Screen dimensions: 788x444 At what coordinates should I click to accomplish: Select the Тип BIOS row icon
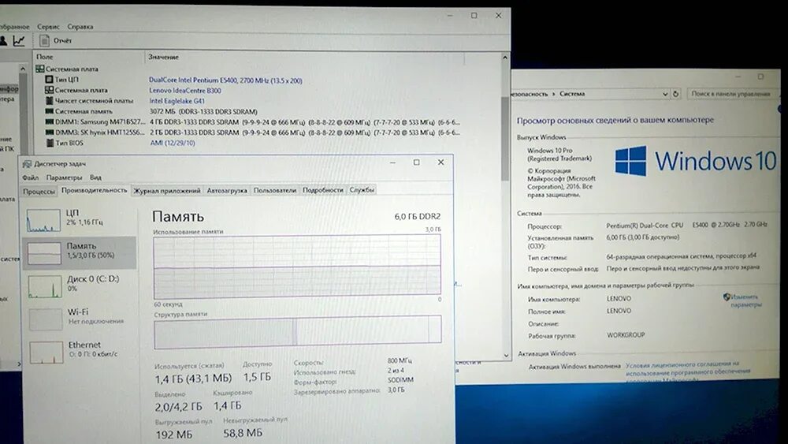[49, 143]
